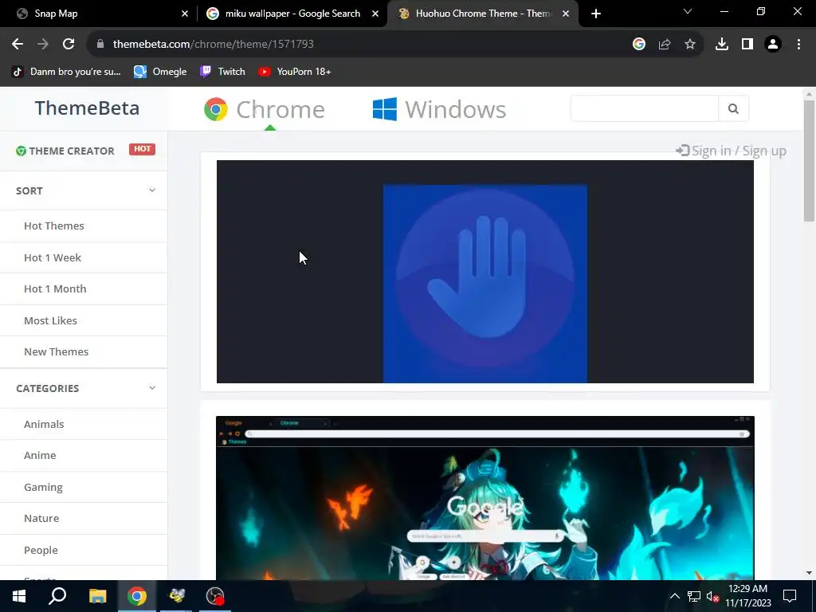Click the Huohuo theme preview image
Viewport: 816px width, 612px height.
(485, 498)
